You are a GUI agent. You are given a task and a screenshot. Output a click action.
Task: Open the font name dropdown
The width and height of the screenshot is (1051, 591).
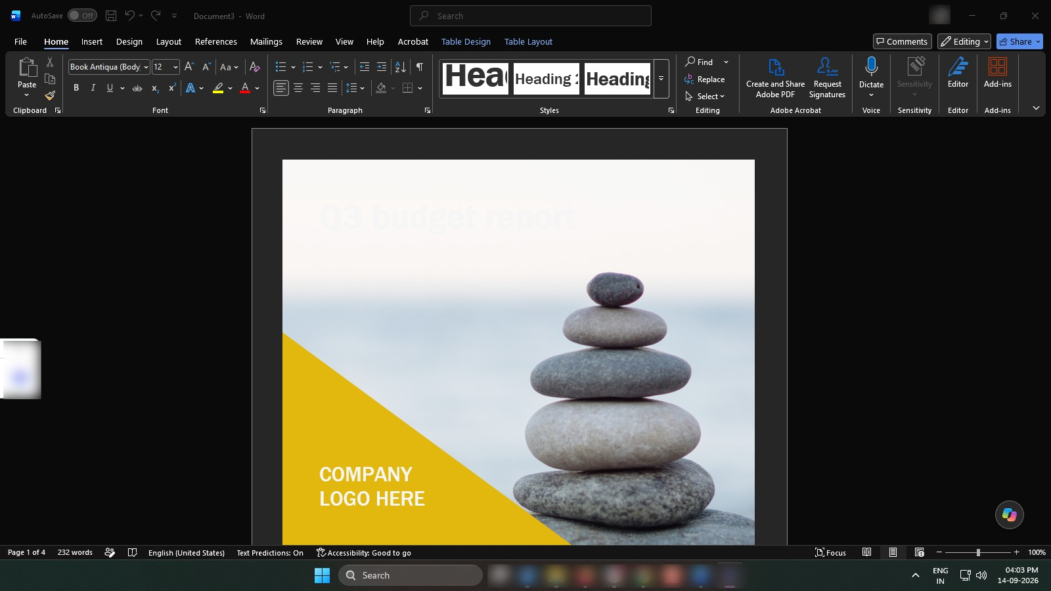pos(145,67)
